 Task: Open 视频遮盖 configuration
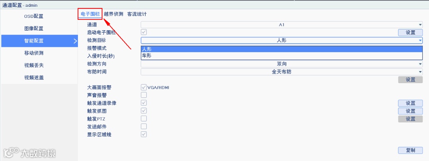[34, 78]
